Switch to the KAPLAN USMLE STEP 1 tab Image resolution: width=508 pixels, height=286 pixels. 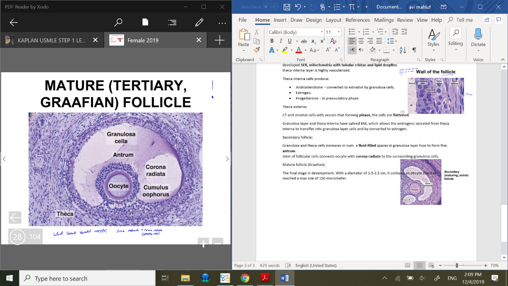[52, 40]
